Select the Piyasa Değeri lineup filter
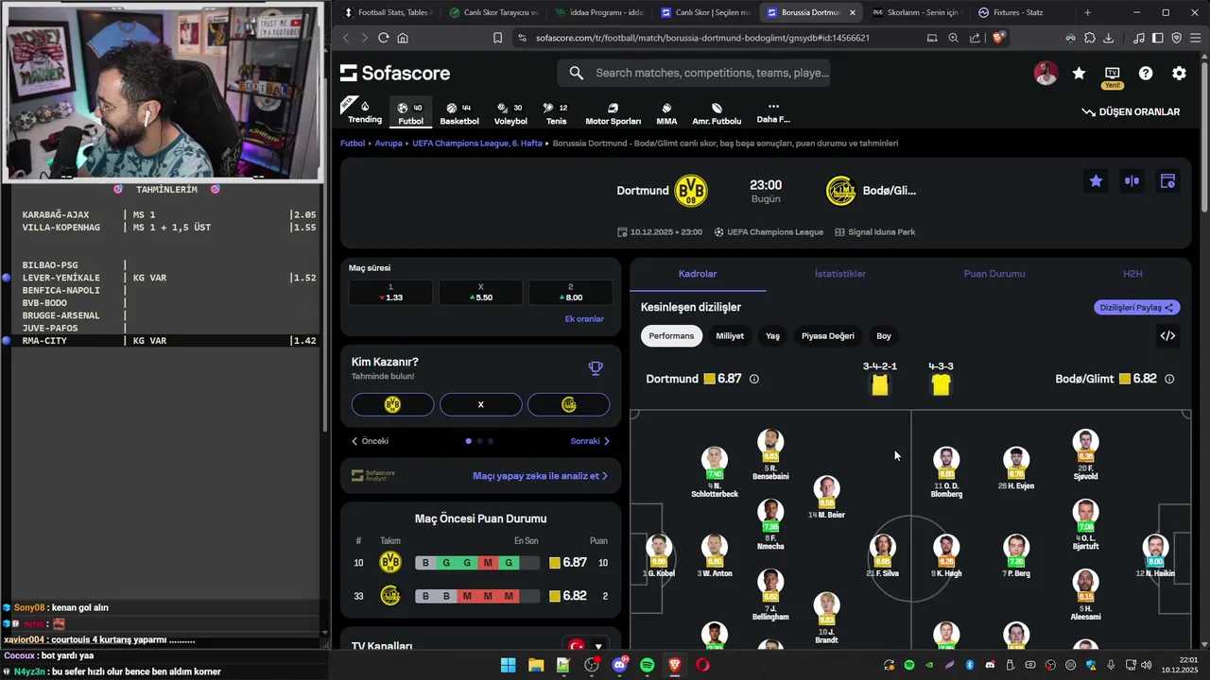Screen dimensions: 1210x680 pos(828,335)
